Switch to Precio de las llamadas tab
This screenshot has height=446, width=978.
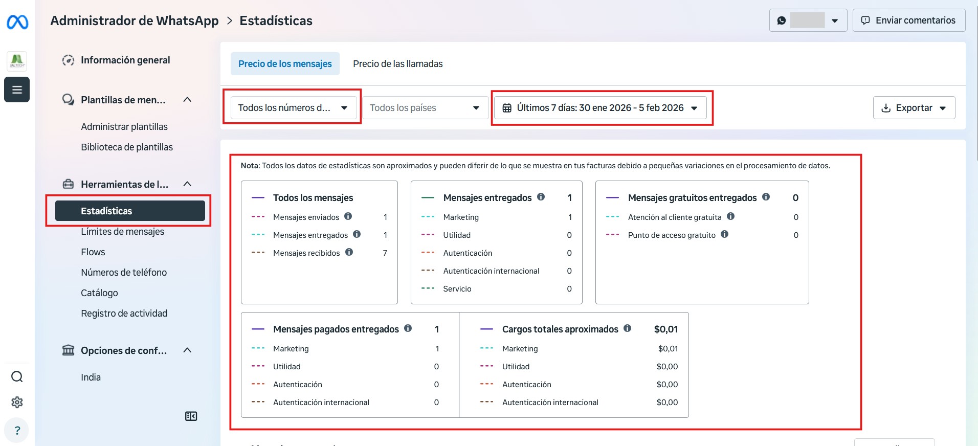coord(397,64)
